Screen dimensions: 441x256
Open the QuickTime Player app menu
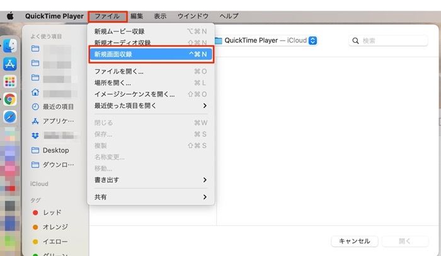[54, 16]
